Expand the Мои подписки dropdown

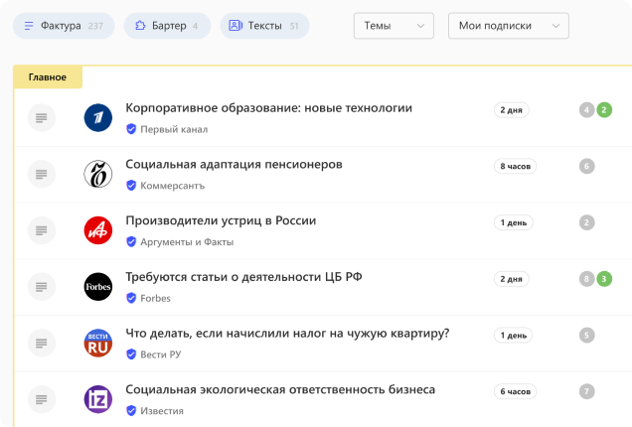[508, 26]
